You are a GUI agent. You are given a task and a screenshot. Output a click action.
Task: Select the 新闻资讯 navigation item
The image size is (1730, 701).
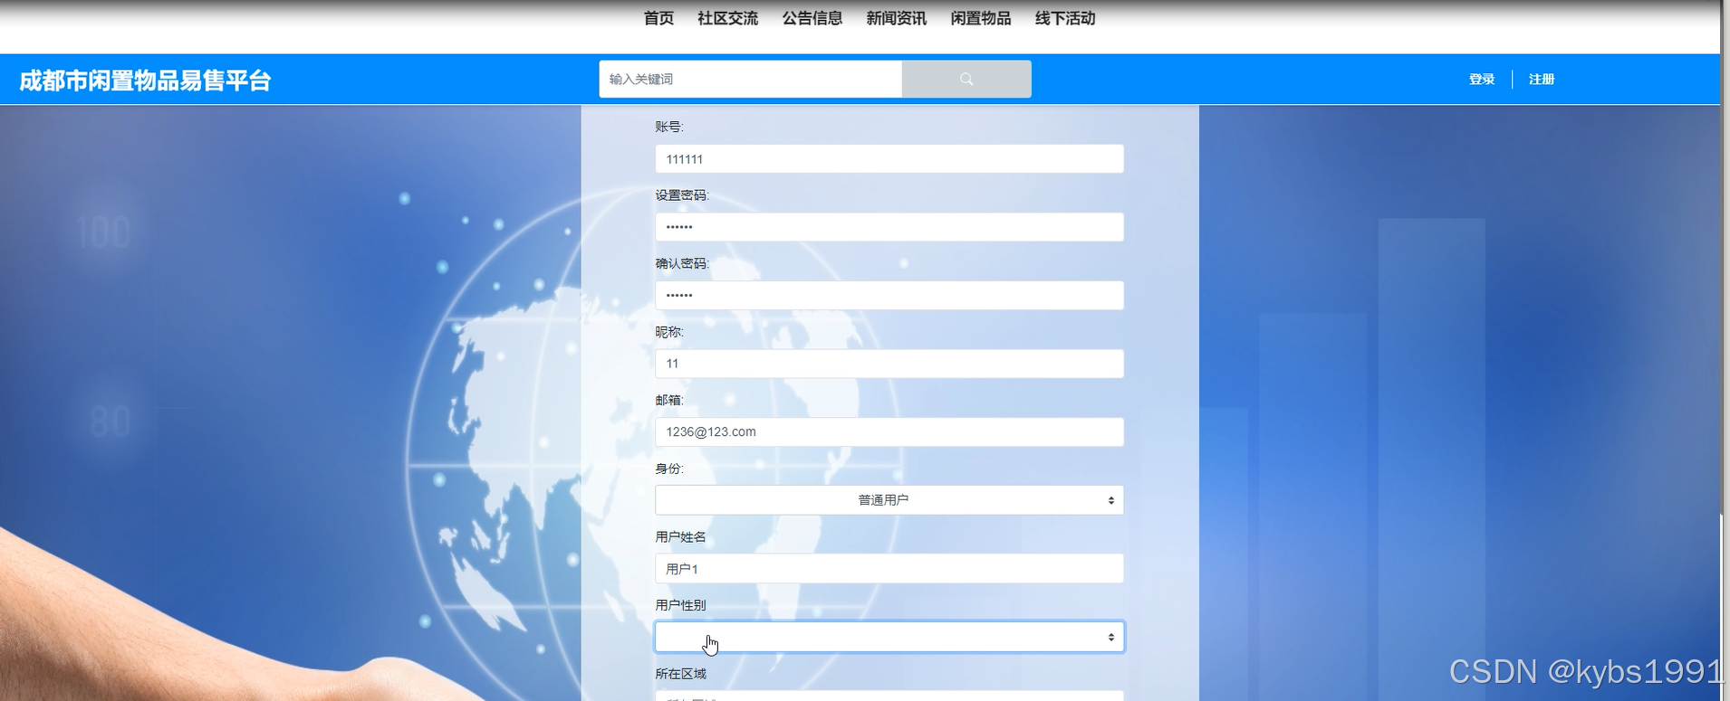[x=896, y=18]
